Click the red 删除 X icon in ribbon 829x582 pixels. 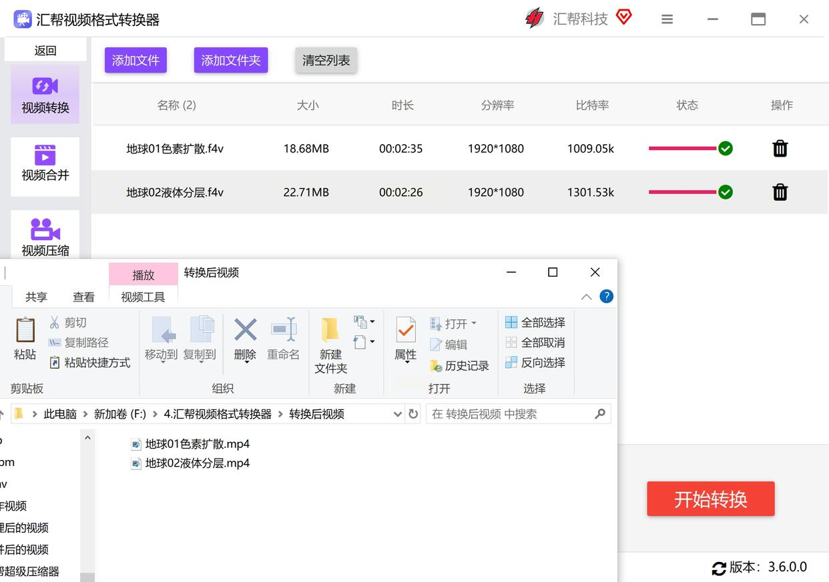[245, 330]
